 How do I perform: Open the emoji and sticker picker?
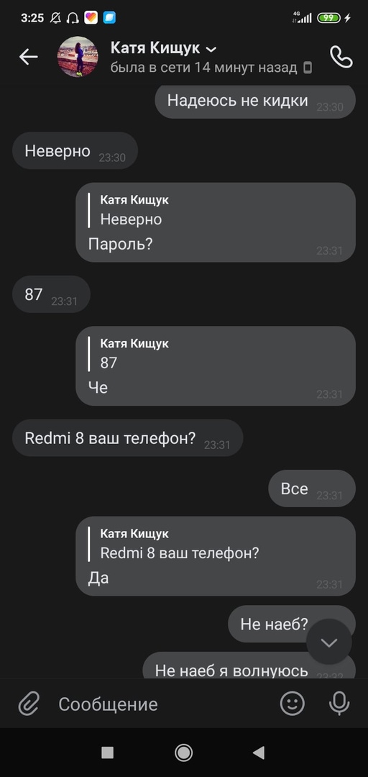click(293, 703)
